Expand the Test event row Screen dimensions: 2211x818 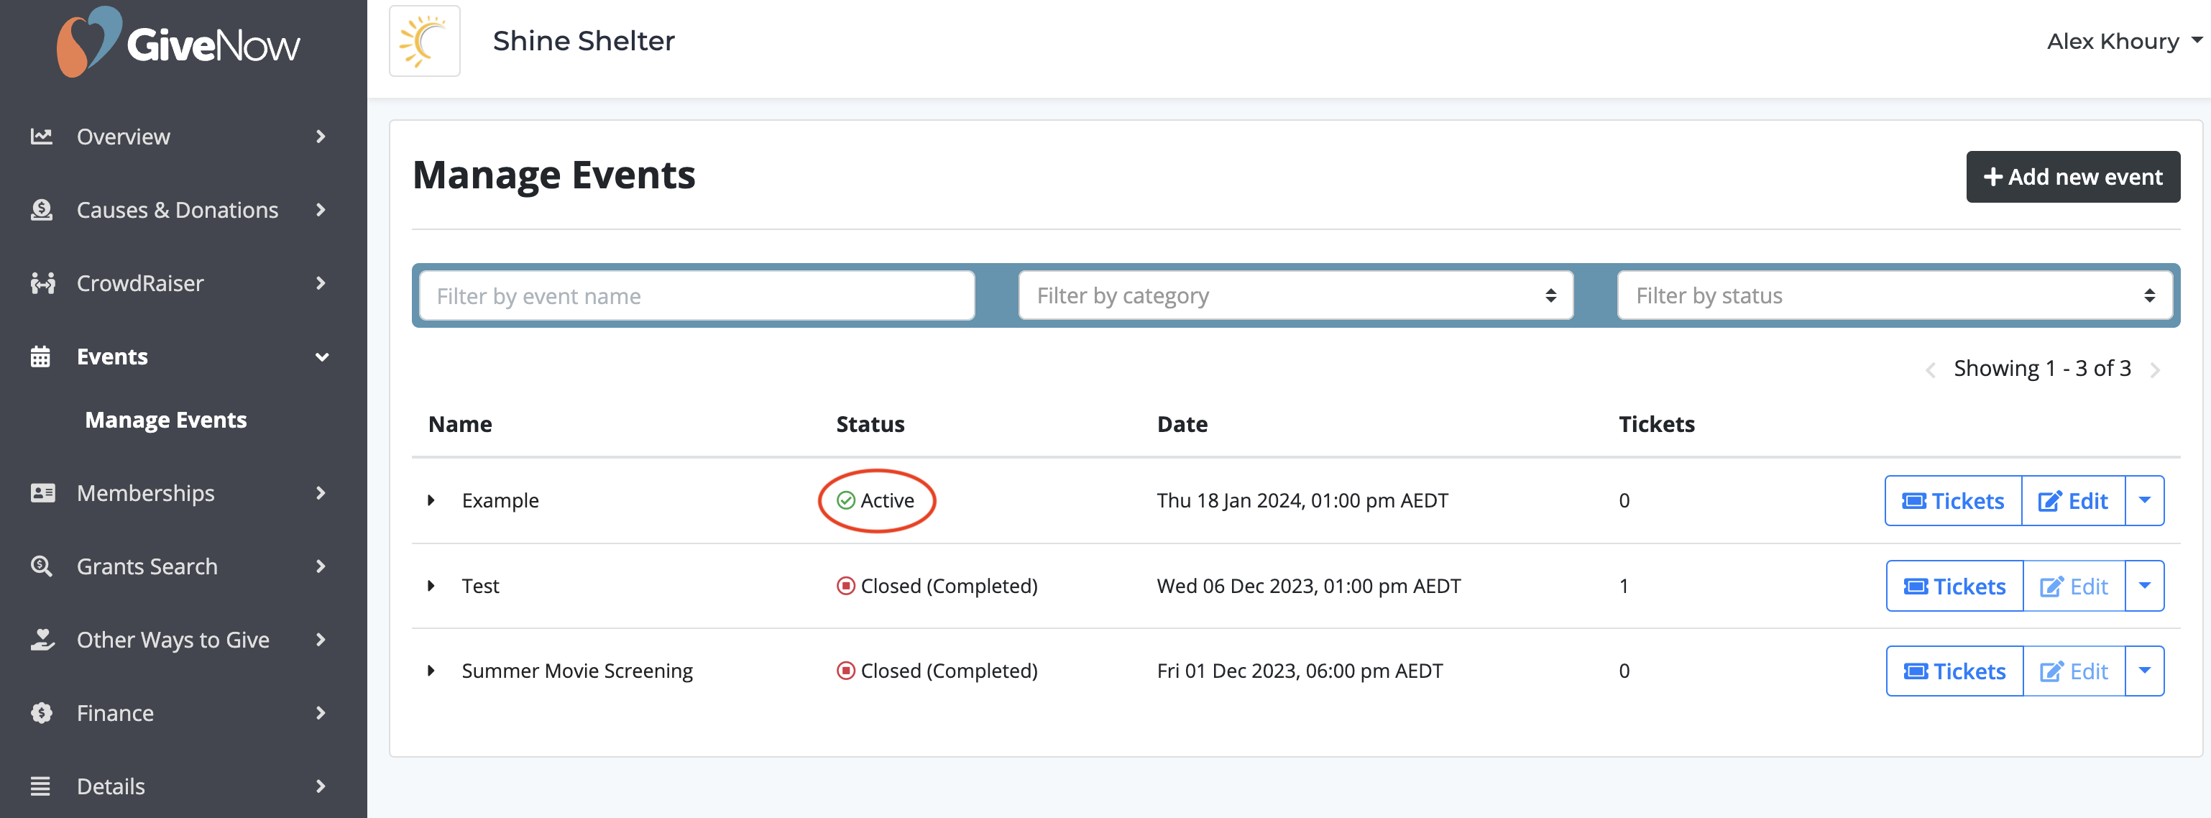[431, 585]
